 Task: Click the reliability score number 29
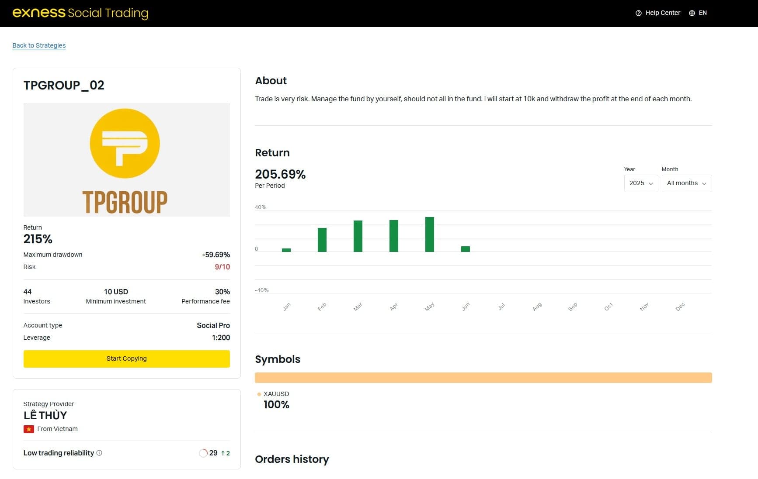click(x=213, y=453)
